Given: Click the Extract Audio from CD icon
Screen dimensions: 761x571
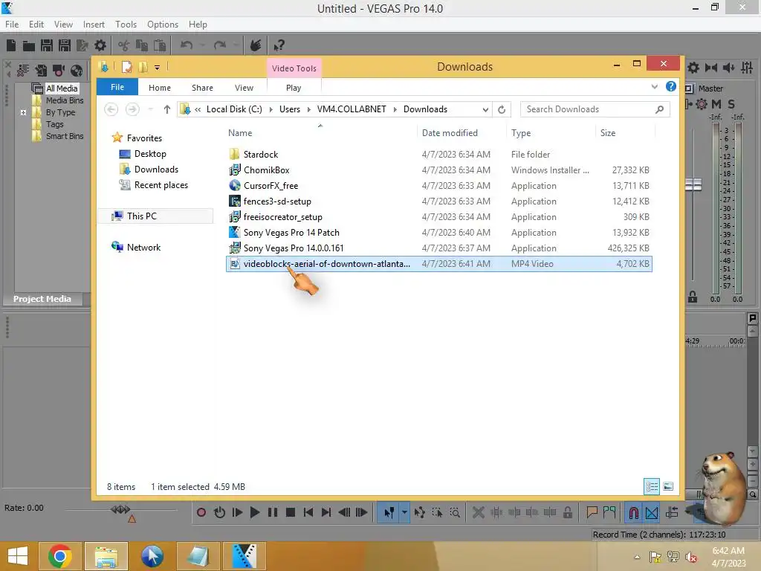Looking at the screenshot, I should click(77, 71).
